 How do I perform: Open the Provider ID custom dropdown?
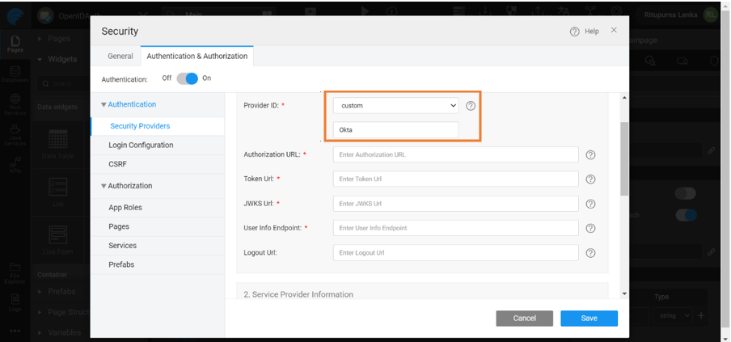(395, 106)
